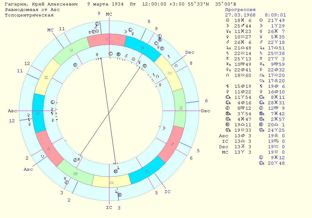
Task: Click the Scorpio sign in the zodiac ring
Action: [x=147, y=172]
